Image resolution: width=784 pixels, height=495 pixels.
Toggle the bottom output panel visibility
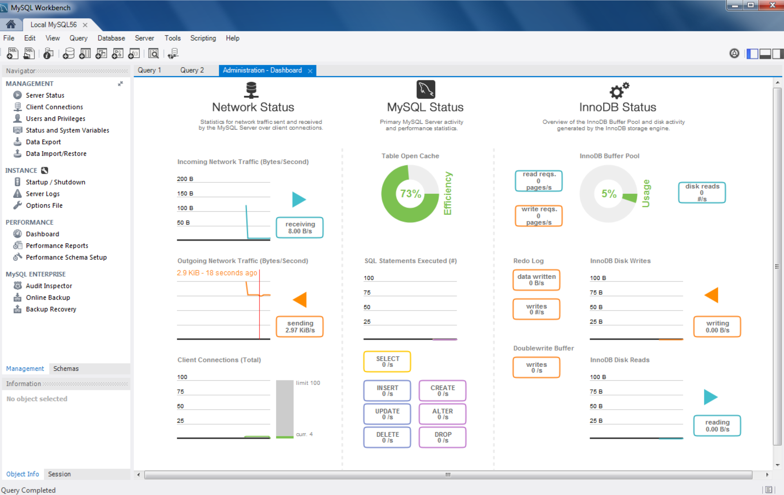pos(765,53)
